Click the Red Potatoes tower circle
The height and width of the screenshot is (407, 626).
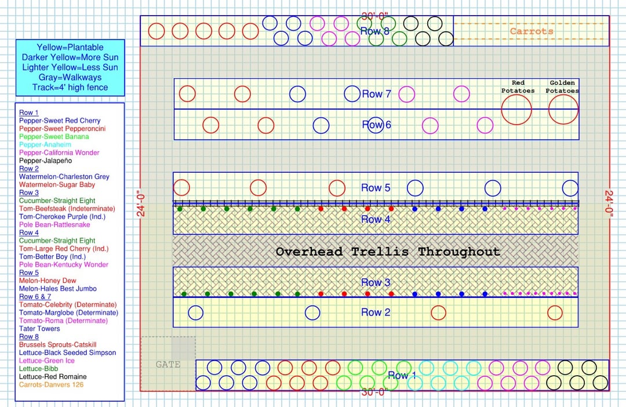pyautogui.click(x=516, y=109)
